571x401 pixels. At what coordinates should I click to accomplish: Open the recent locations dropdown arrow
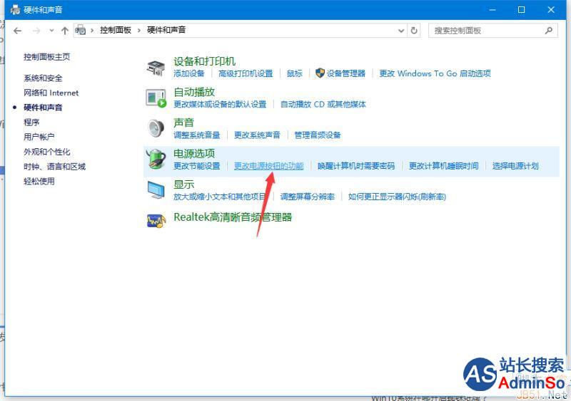(x=51, y=31)
